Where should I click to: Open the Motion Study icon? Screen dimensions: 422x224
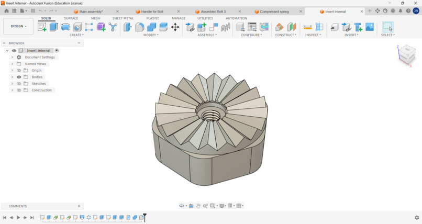226,27
